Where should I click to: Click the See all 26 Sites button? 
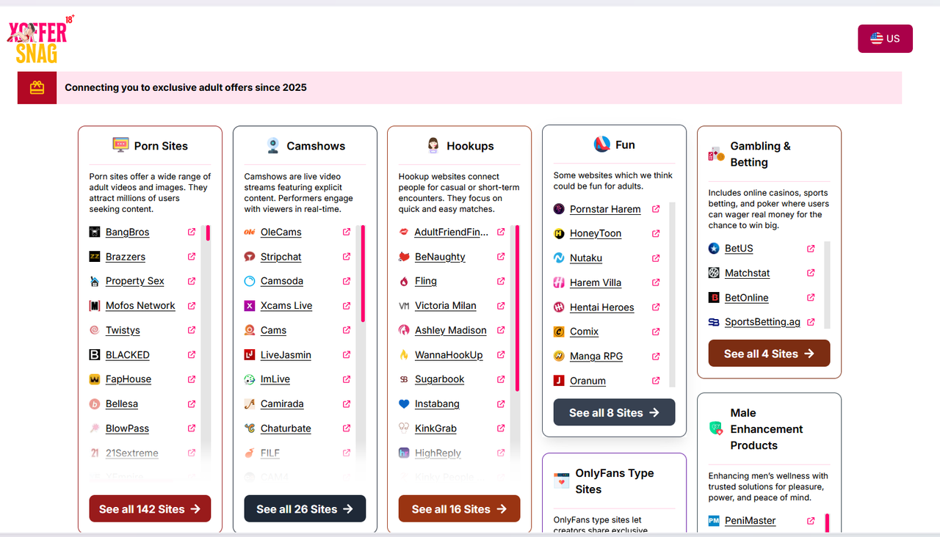click(305, 508)
